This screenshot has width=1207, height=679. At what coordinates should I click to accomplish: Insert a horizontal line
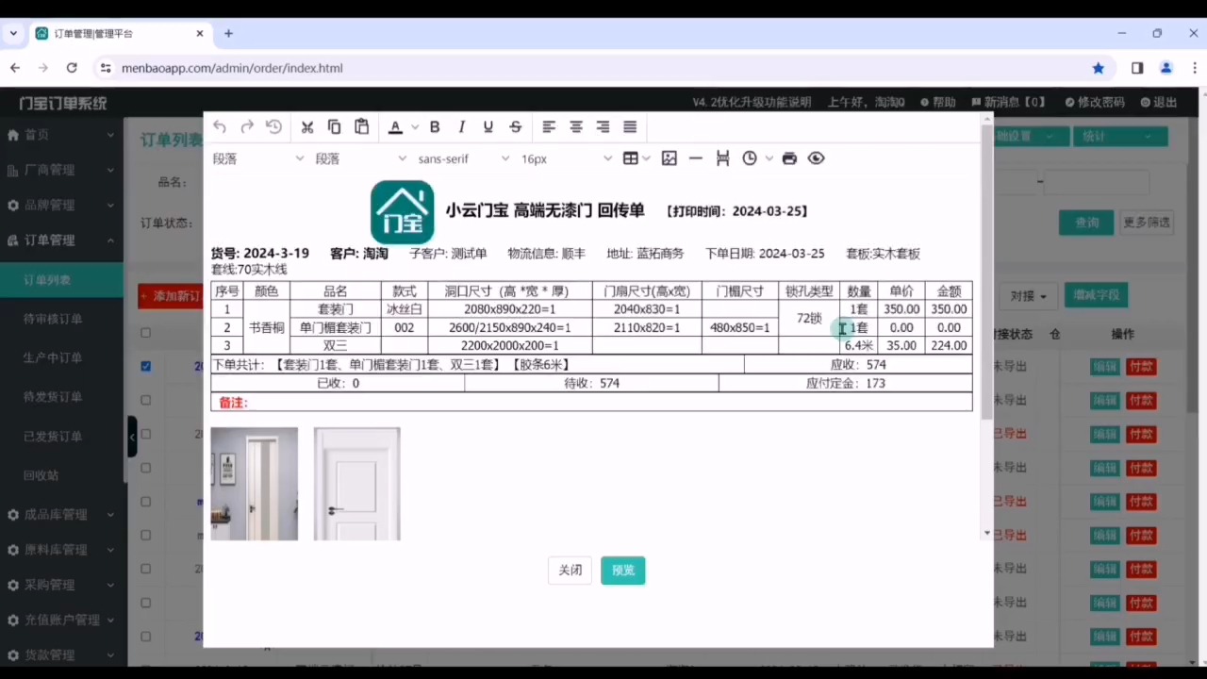click(696, 158)
